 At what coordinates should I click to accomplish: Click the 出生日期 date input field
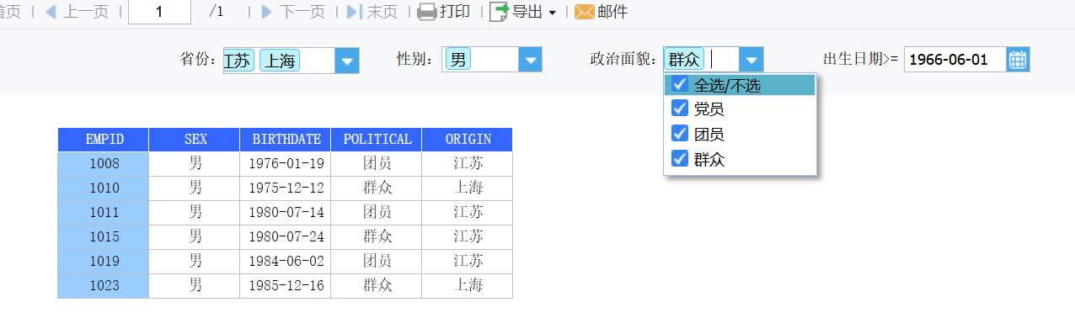pos(955,59)
